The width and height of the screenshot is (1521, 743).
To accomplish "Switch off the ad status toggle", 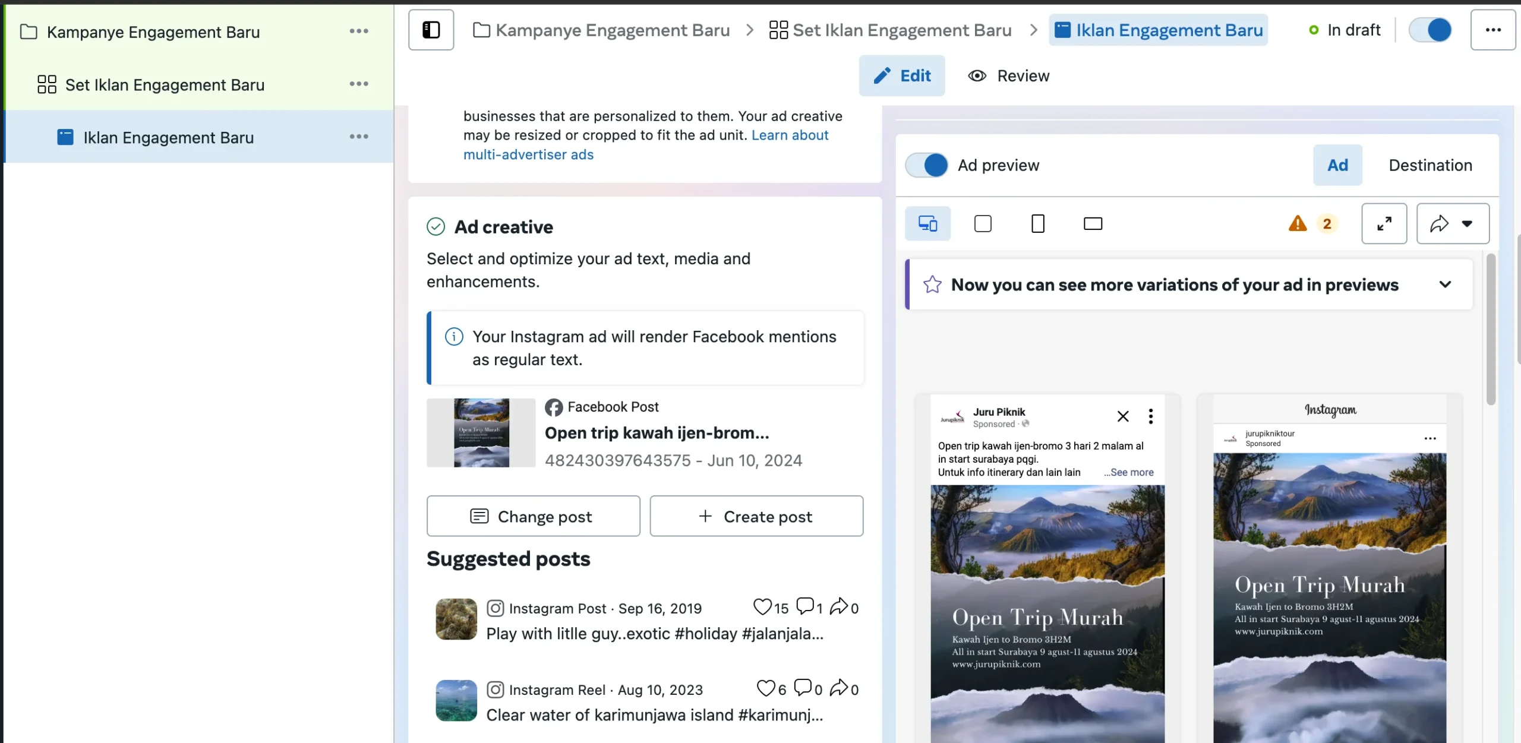I will (1430, 30).
